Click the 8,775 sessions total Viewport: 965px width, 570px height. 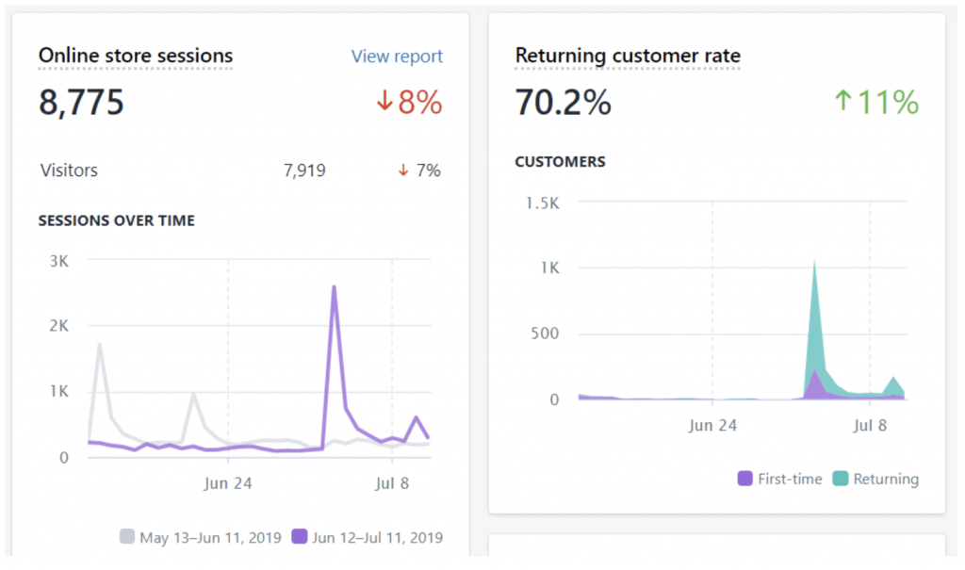point(82,102)
